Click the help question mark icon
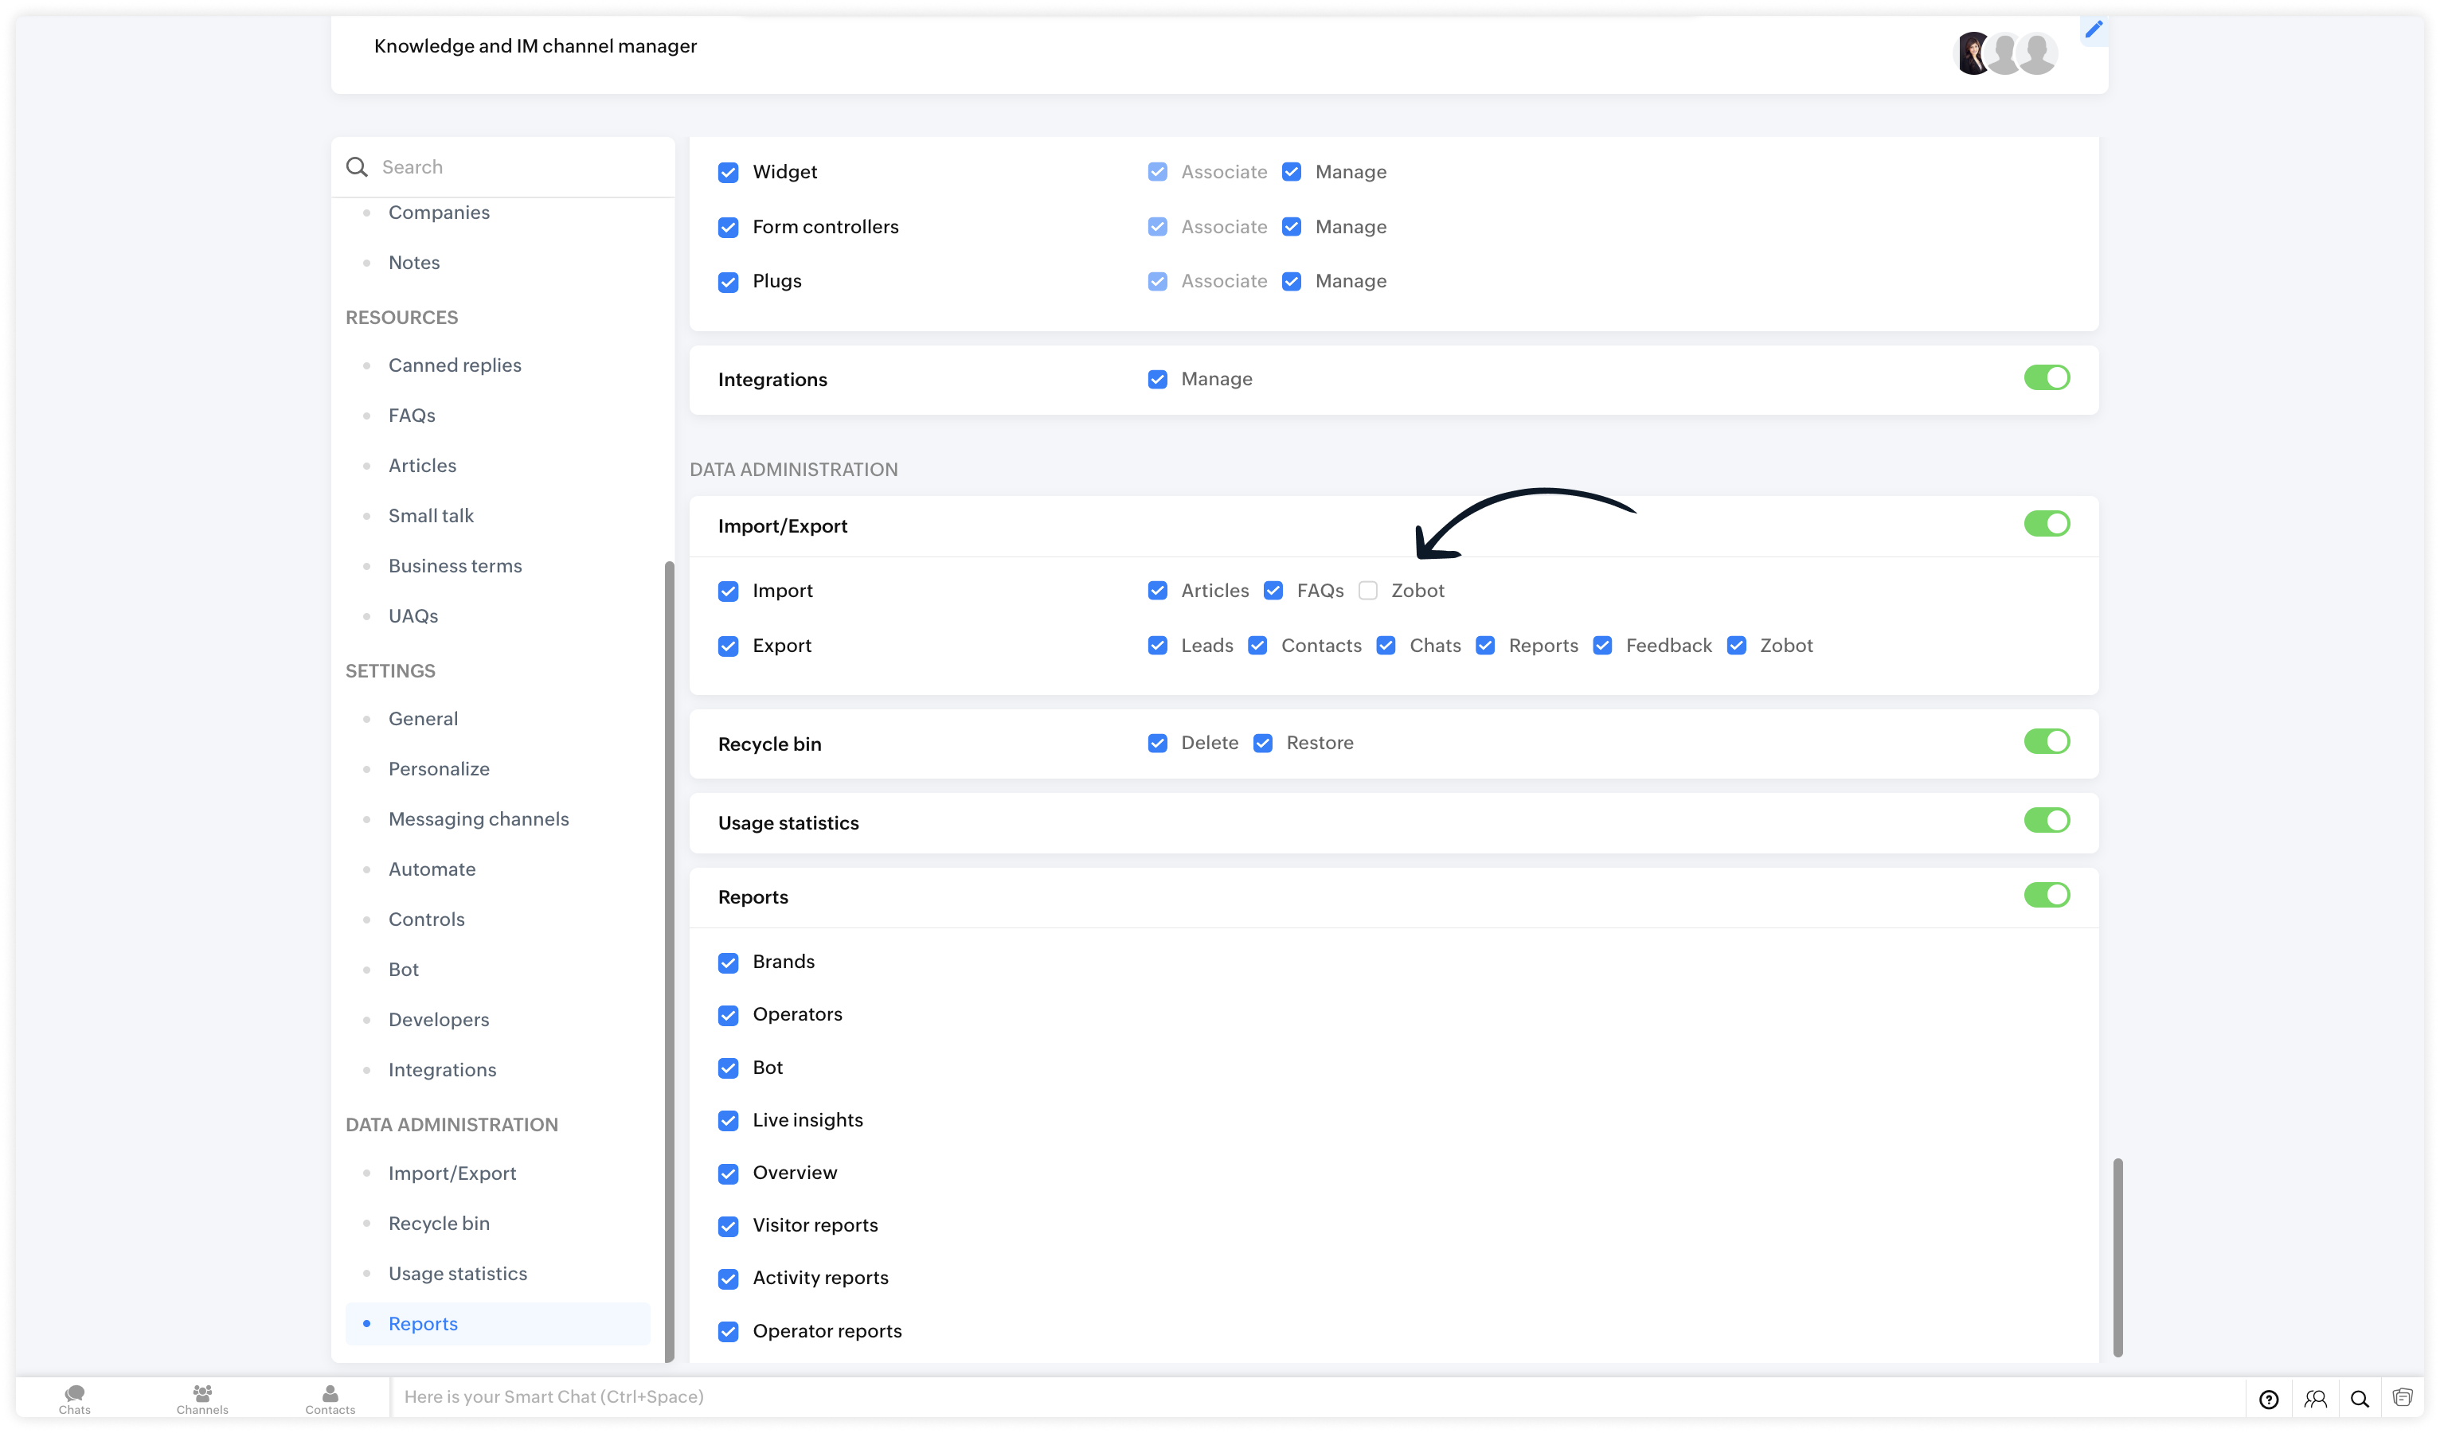Image resolution: width=2440 pixels, height=1433 pixels. 2269,1398
